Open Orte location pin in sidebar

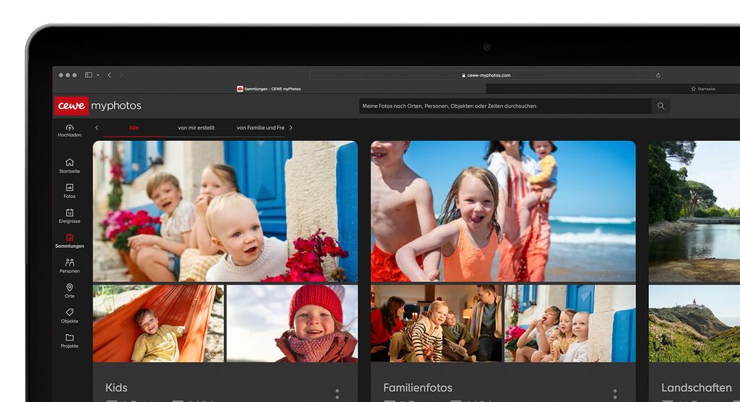[69, 291]
